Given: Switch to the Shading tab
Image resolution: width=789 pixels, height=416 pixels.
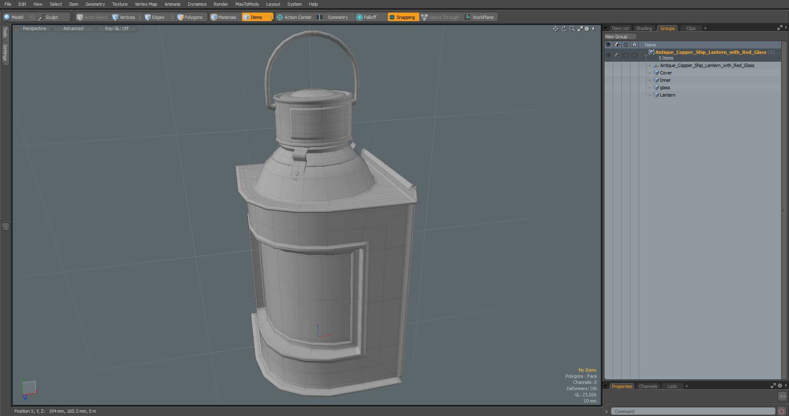Looking at the screenshot, I should click(644, 28).
